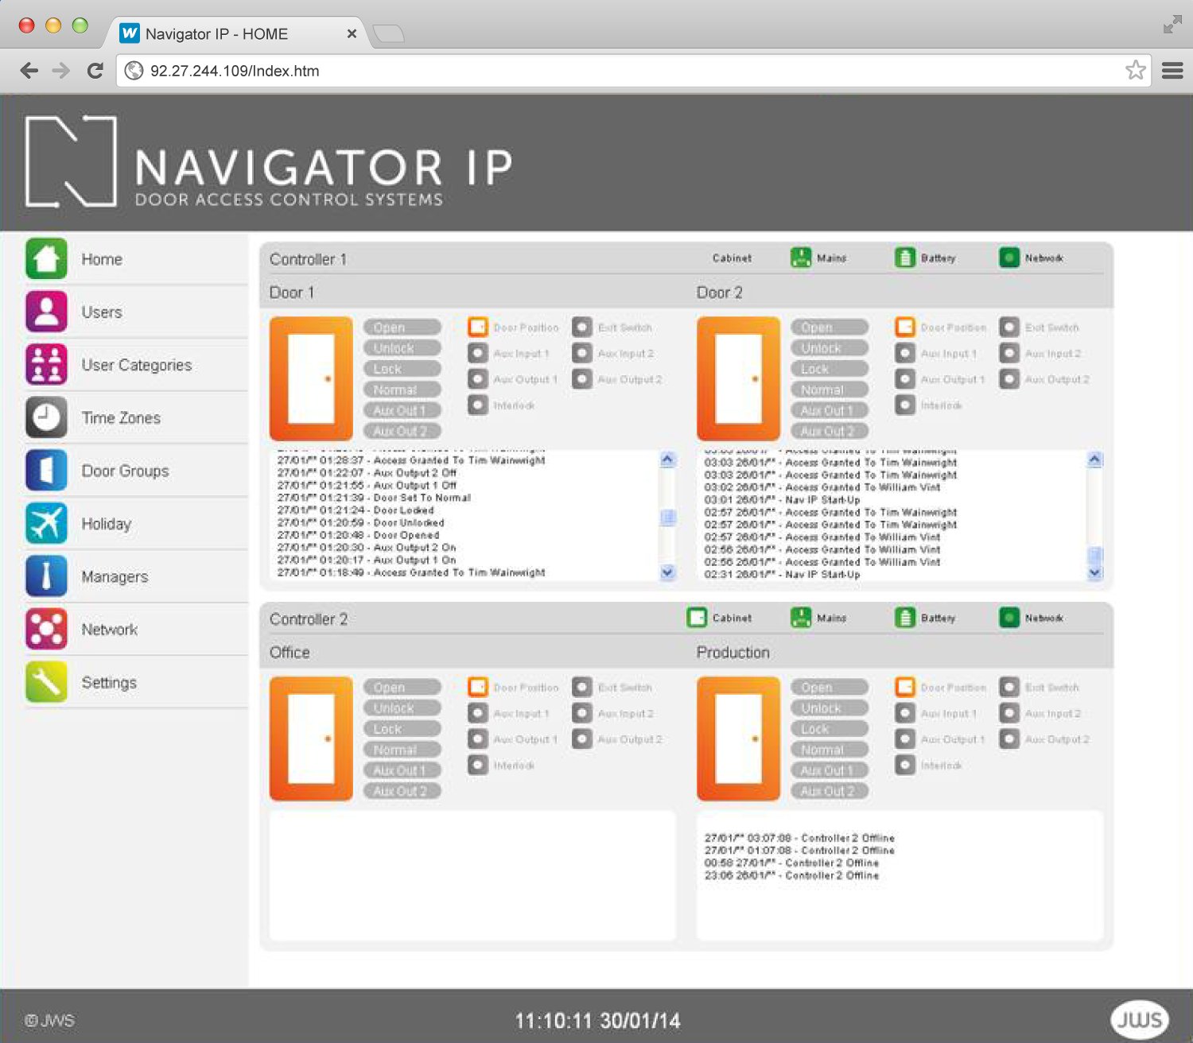Open the Production door with Open button

pyautogui.click(x=830, y=687)
